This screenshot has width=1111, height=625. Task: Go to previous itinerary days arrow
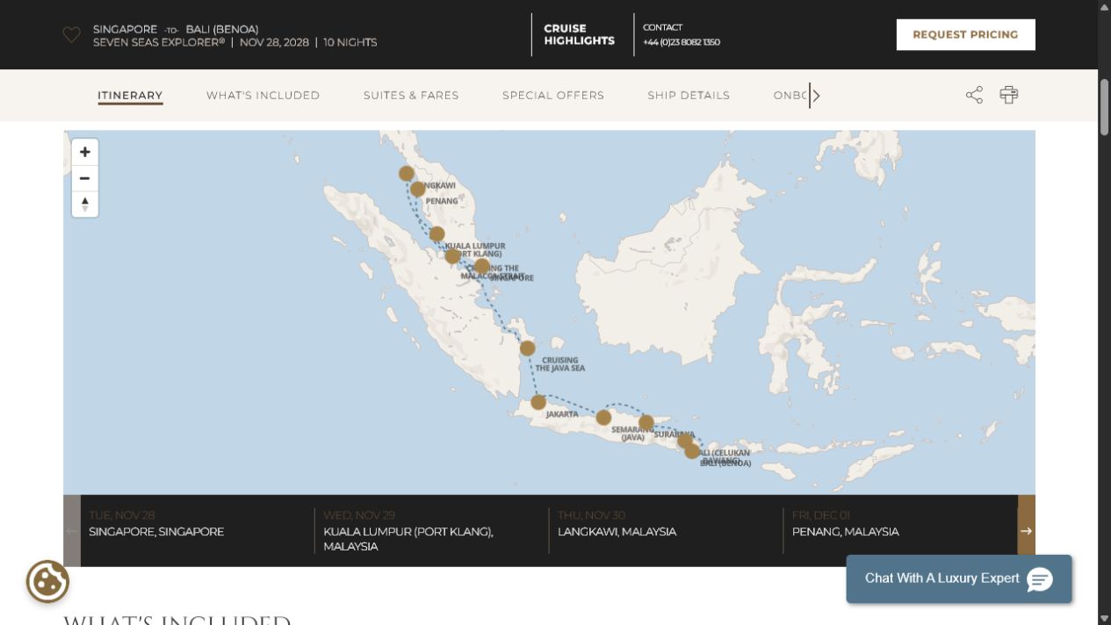72,531
